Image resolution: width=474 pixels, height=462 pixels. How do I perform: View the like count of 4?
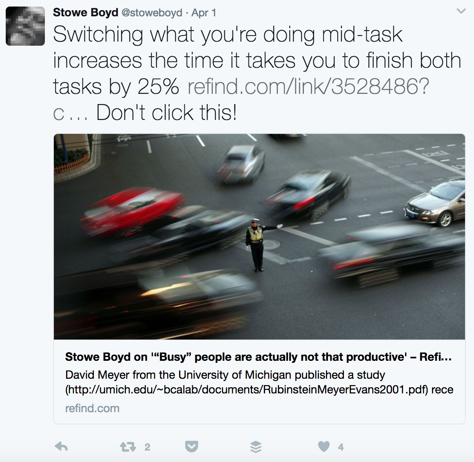click(x=341, y=447)
